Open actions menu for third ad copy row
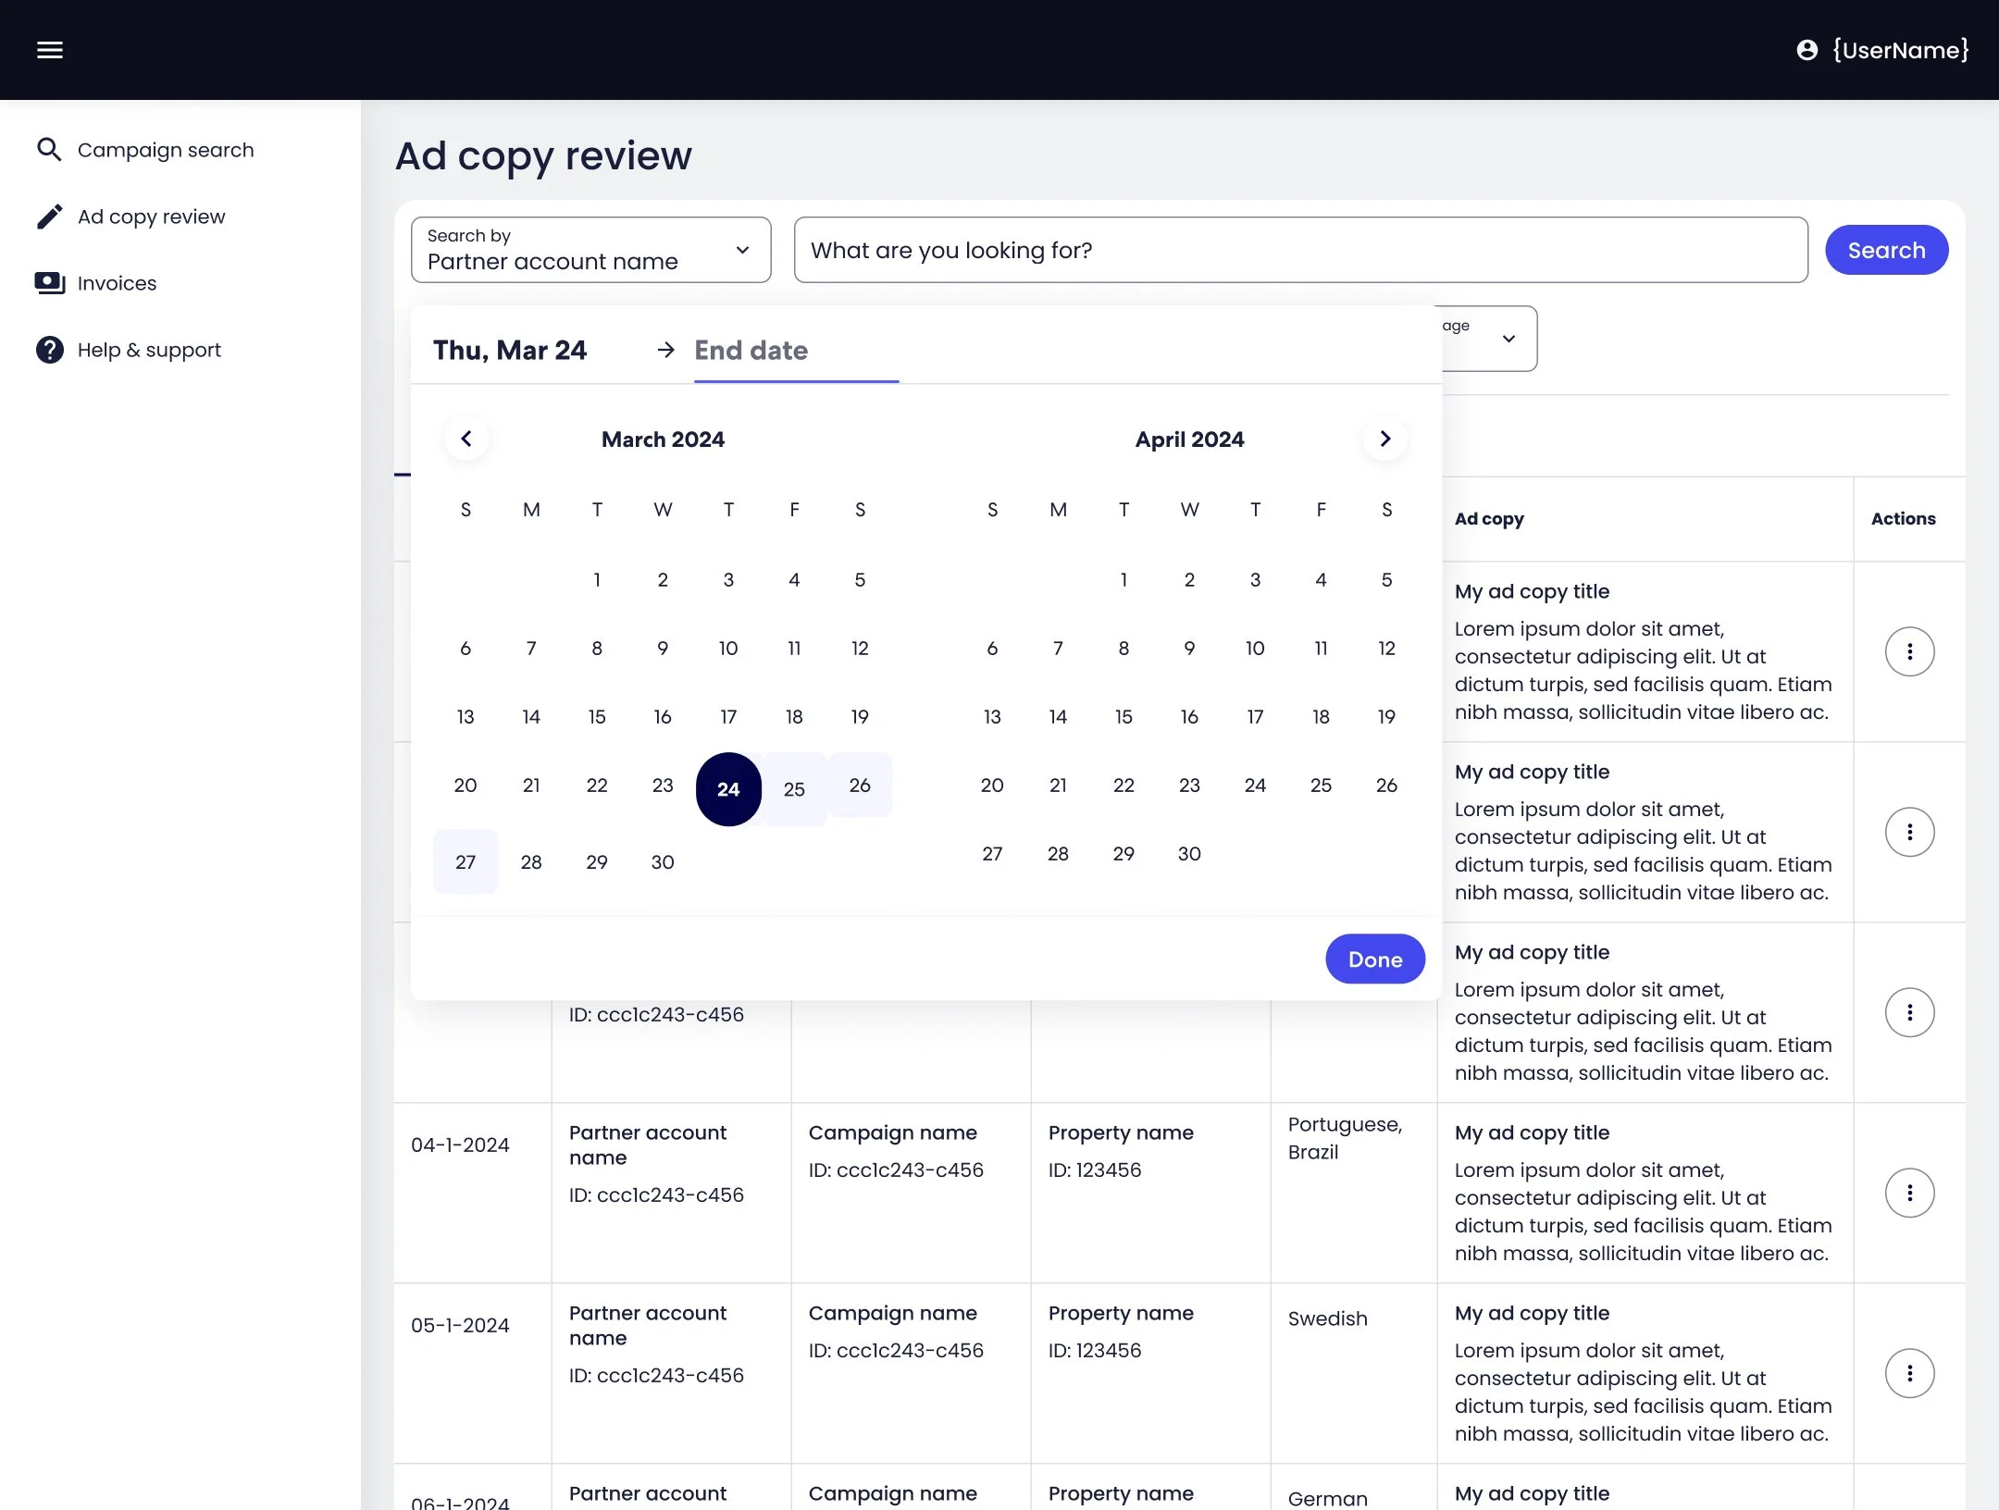1999x1510 pixels. click(x=1909, y=1012)
